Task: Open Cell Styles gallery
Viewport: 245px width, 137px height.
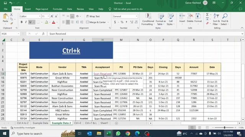Action: pyautogui.click(x=170, y=19)
